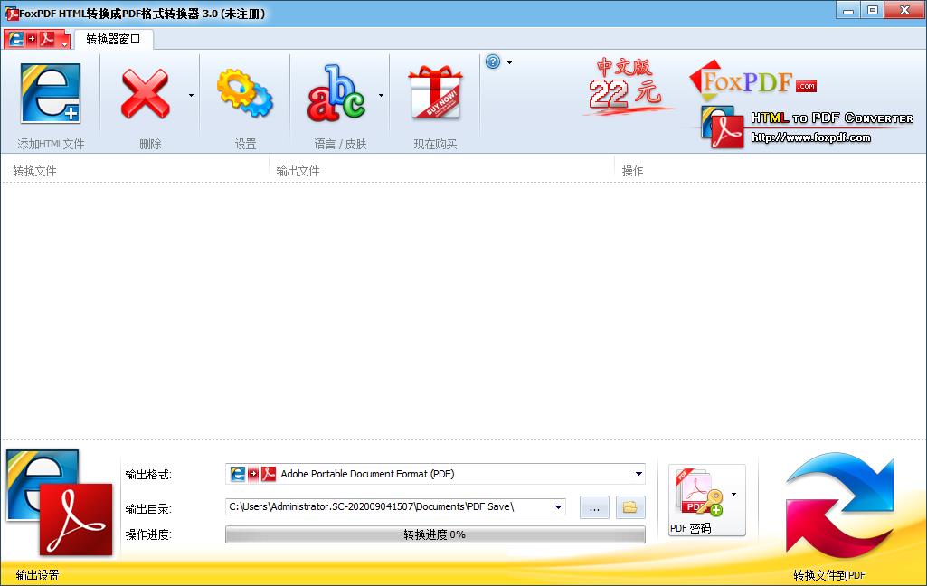The image size is (927, 586).
Task: Click the 添加HTML文件 label
Action: (x=51, y=144)
